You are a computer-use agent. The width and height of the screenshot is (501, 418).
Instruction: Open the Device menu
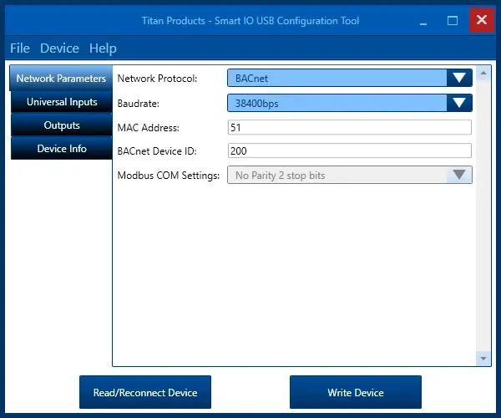click(59, 48)
